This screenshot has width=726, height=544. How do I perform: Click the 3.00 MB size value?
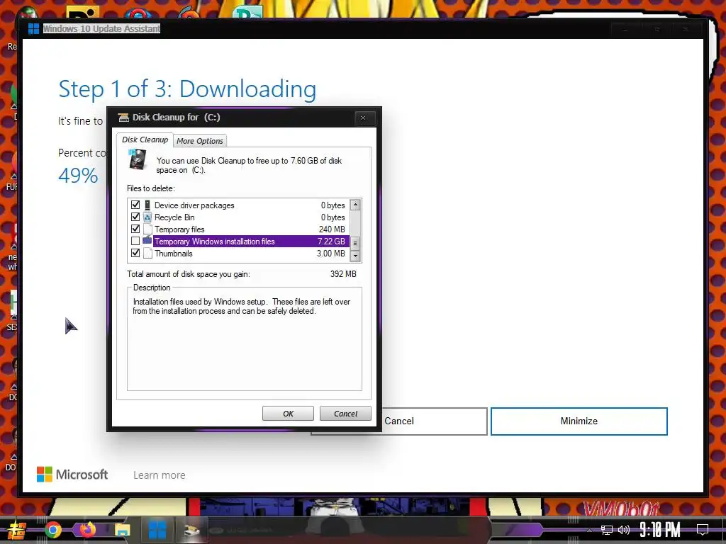[x=331, y=254]
